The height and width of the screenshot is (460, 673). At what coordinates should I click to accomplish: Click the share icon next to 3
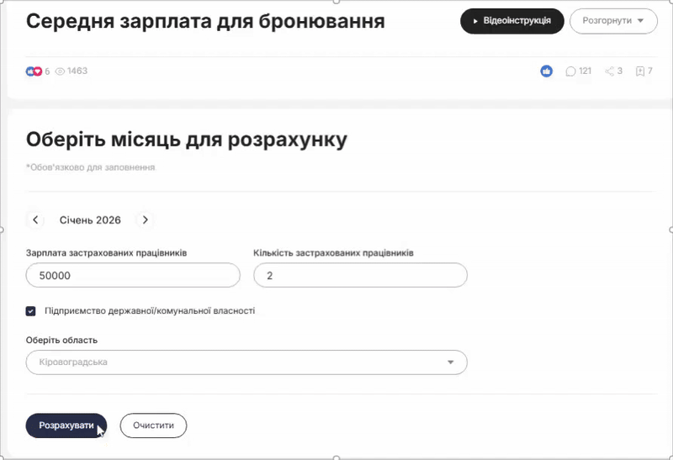pos(610,71)
